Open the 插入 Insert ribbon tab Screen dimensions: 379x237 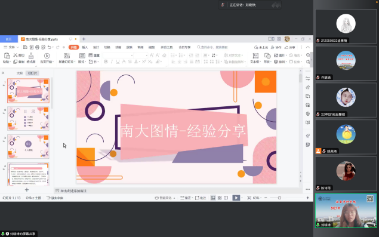pos(85,47)
